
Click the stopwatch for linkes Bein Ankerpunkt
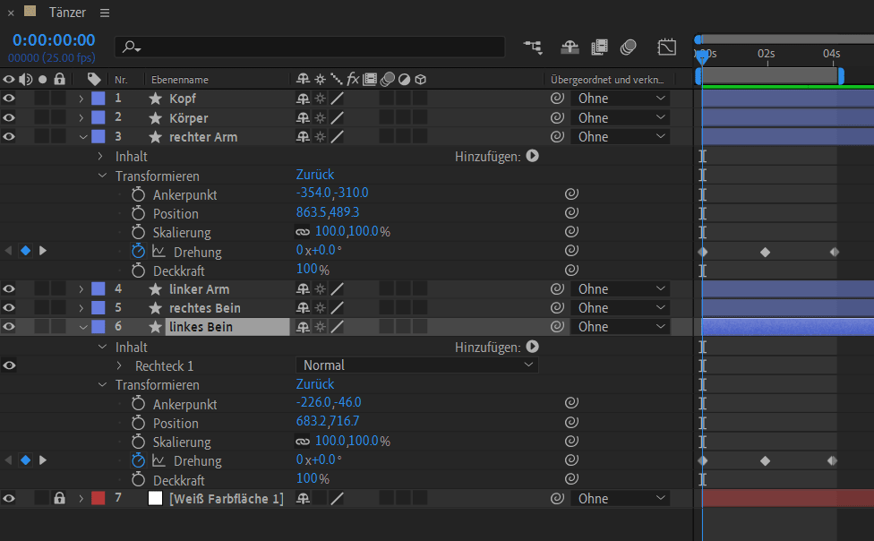(138, 404)
